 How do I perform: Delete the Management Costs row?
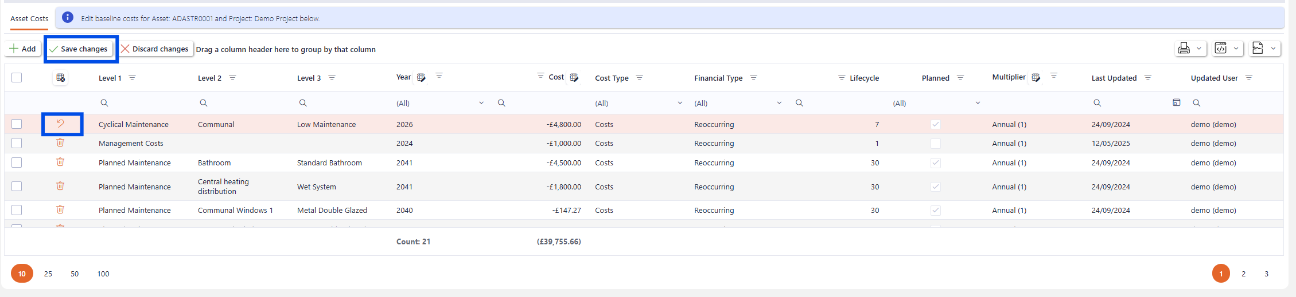point(60,142)
